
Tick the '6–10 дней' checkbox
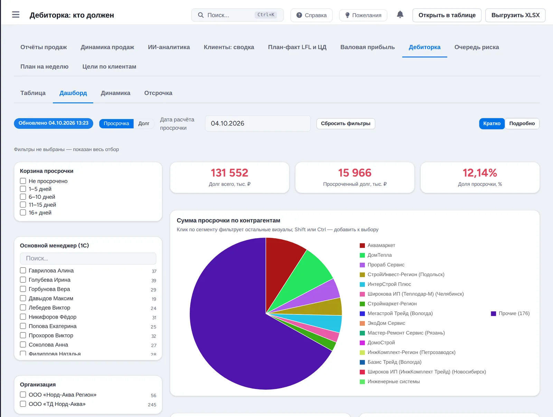point(23,197)
